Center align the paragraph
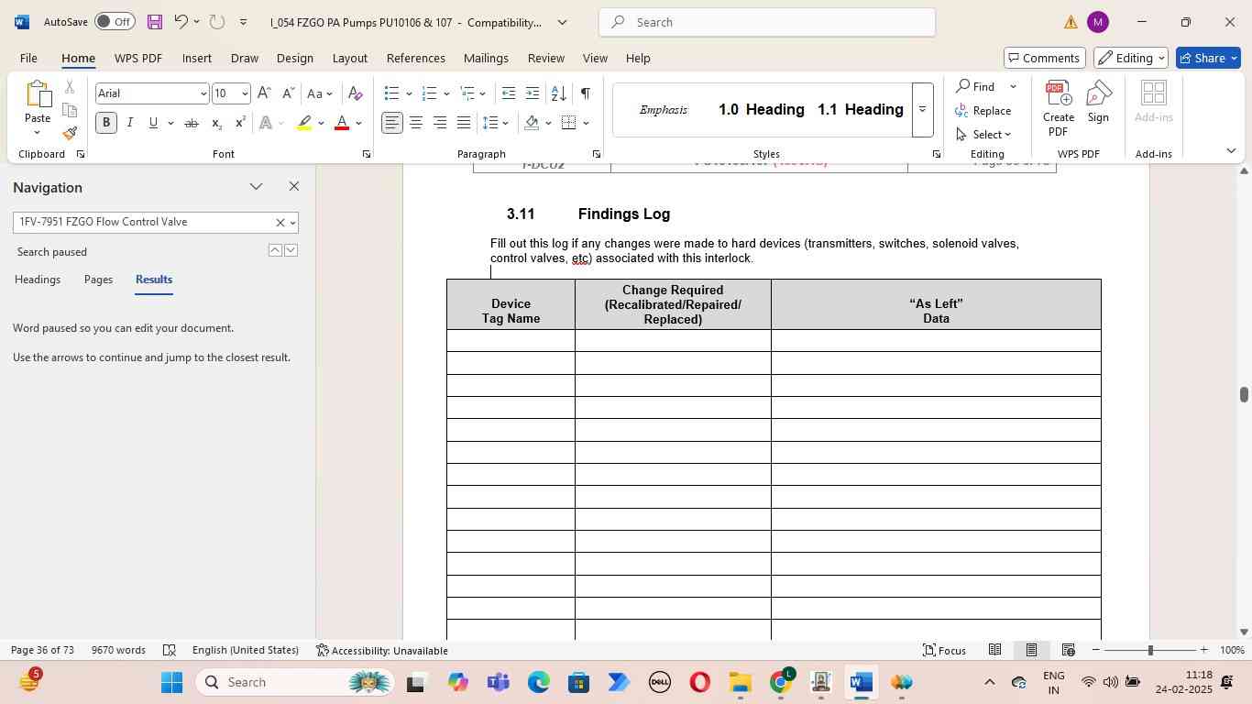This screenshot has height=704, width=1252. [x=416, y=123]
